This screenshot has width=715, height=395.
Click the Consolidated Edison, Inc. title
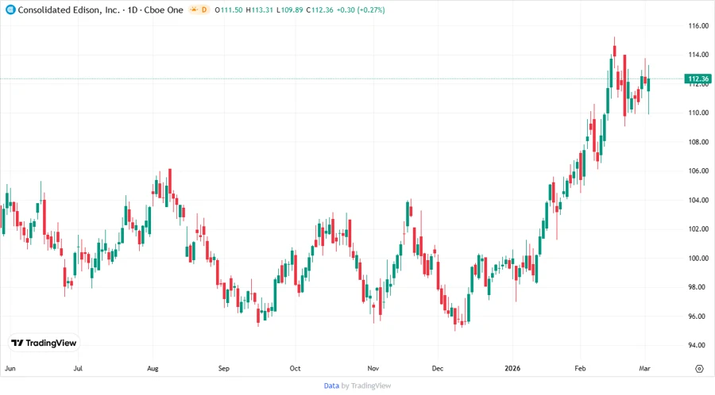coord(69,10)
